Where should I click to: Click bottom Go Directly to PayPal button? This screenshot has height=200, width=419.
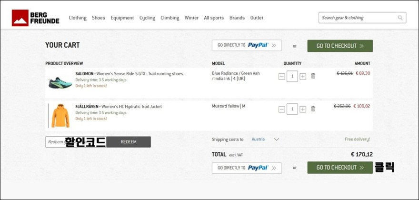pyautogui.click(x=247, y=168)
